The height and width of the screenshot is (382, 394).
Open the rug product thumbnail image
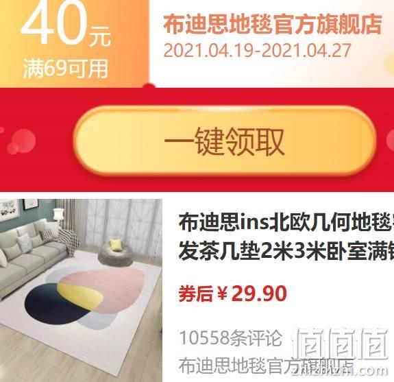pyautogui.click(x=81, y=291)
